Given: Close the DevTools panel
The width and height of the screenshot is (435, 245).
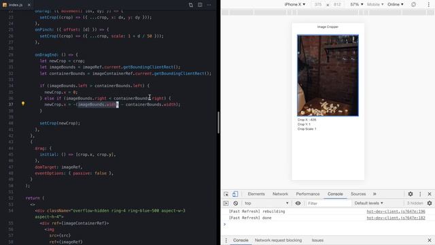Looking at the screenshot, I should (x=430, y=194).
